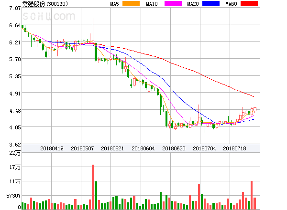Click the tallest green volume bar
Screen dimensions: 287x210
(x=96, y=195)
